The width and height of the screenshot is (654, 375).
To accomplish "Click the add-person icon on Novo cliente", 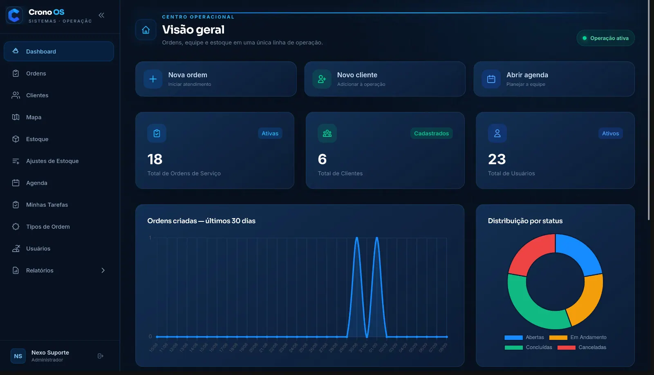I will (x=322, y=79).
